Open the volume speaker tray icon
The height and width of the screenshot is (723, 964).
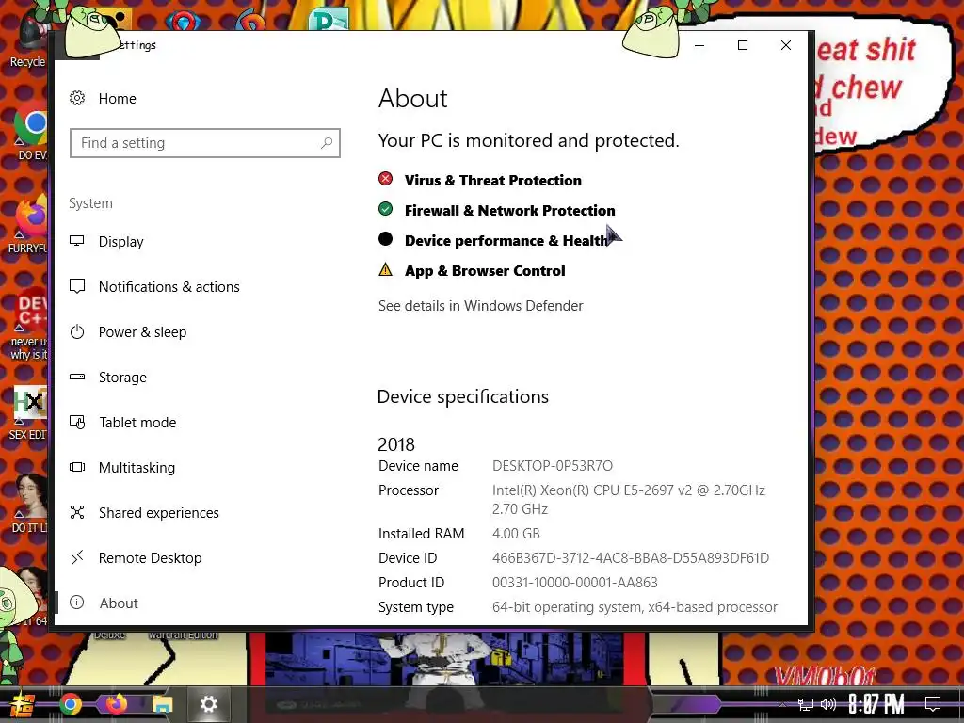point(828,704)
